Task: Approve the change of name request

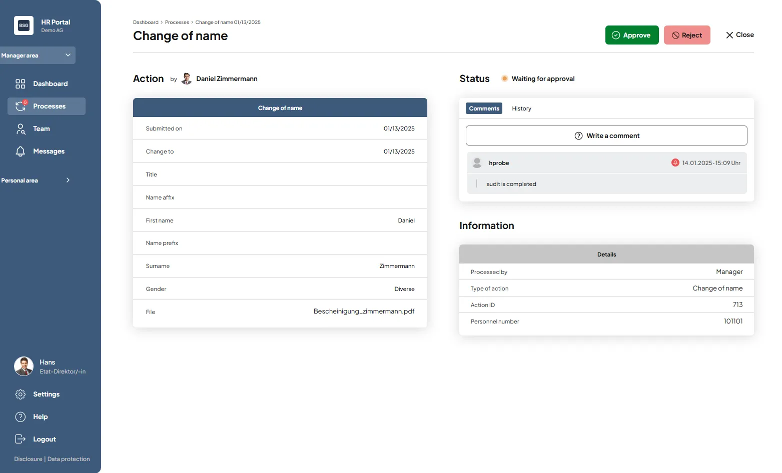Action: click(631, 35)
